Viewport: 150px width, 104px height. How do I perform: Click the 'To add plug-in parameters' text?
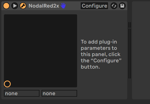point(101,54)
